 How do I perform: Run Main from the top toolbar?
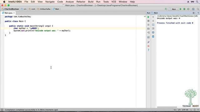click(x=181, y=9)
